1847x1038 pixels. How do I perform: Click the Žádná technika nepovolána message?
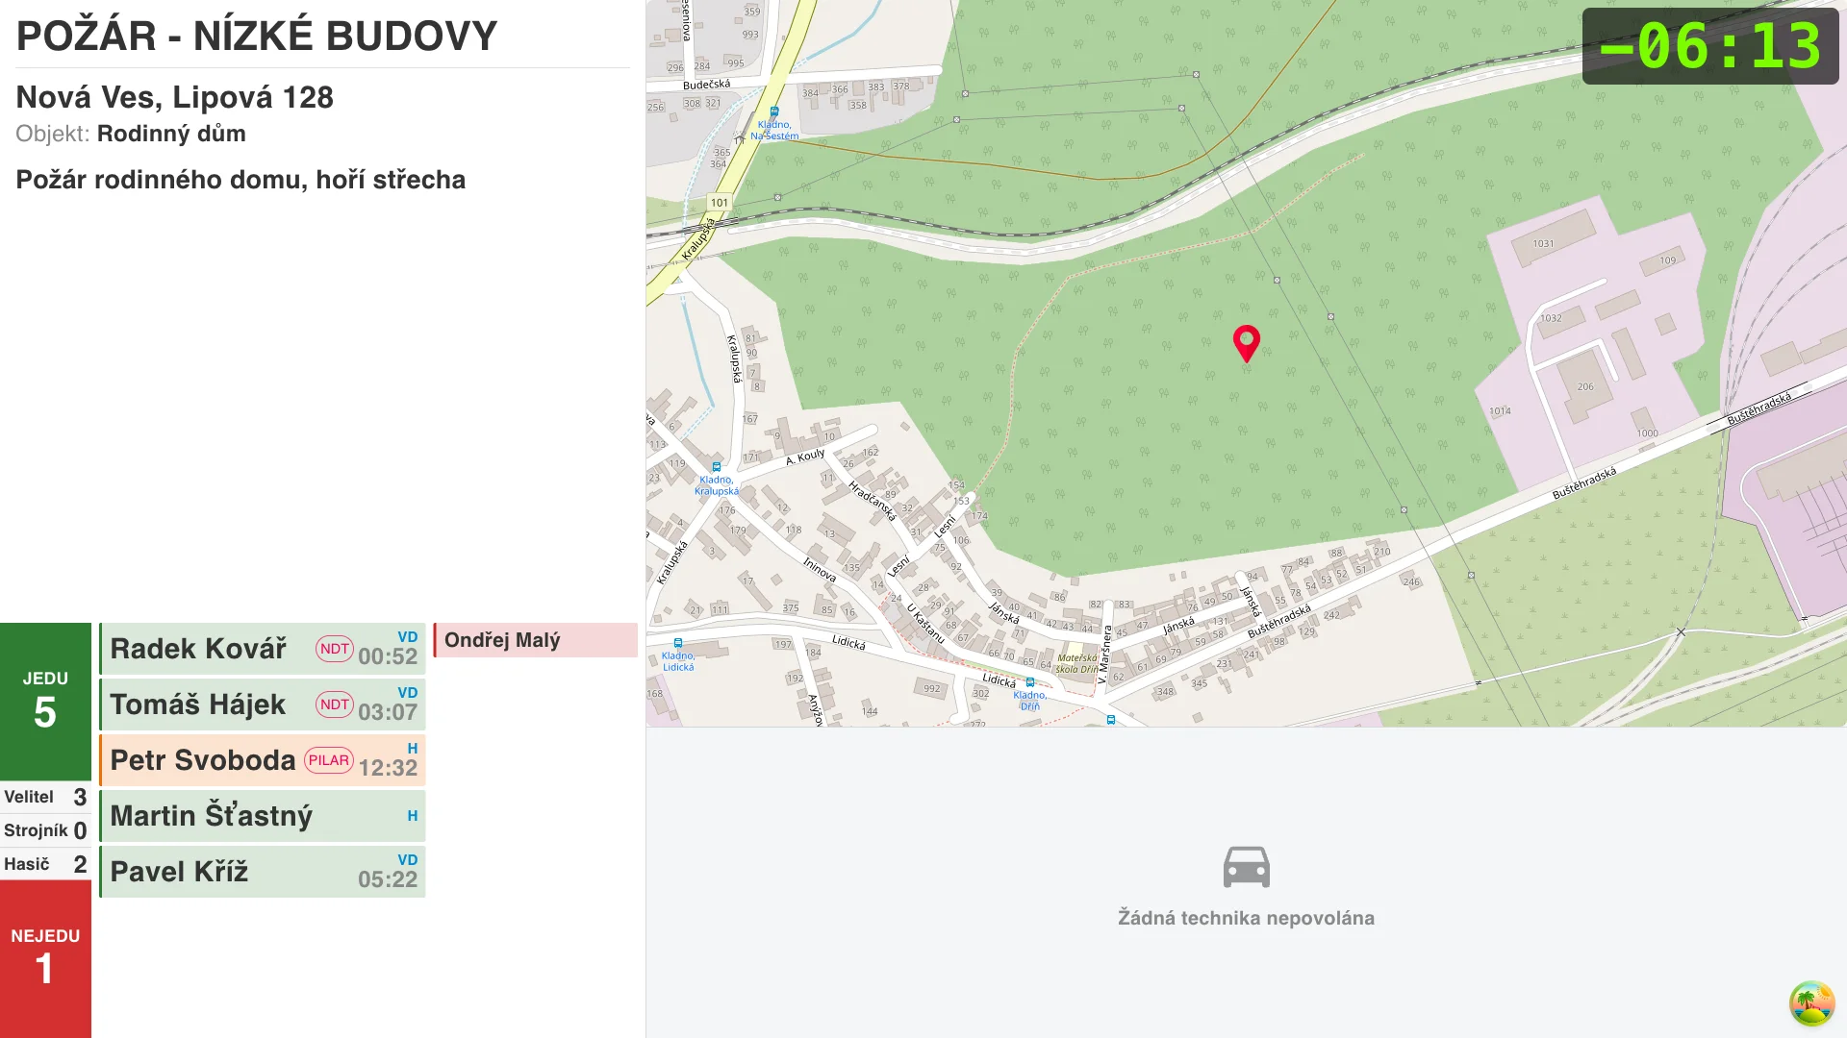tap(1246, 918)
